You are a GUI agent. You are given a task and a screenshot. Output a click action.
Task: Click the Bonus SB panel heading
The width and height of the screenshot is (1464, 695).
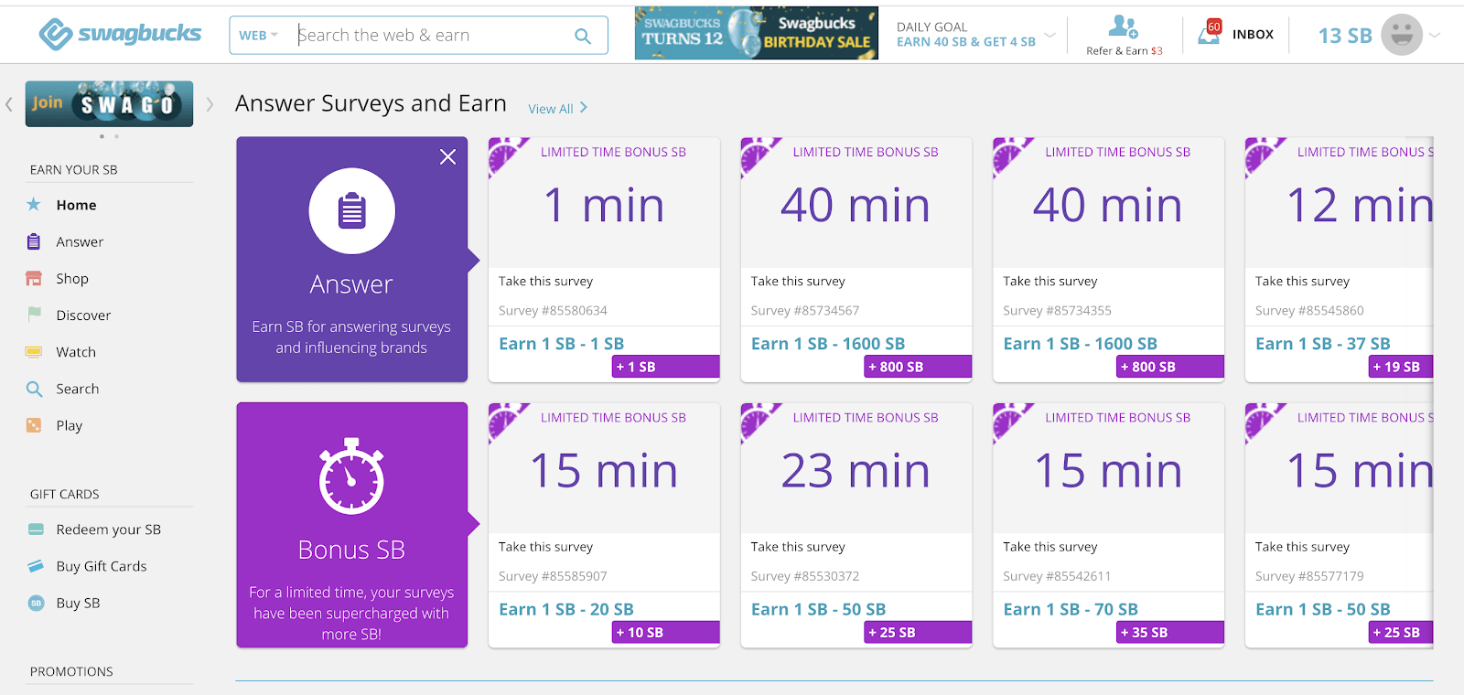pos(351,550)
